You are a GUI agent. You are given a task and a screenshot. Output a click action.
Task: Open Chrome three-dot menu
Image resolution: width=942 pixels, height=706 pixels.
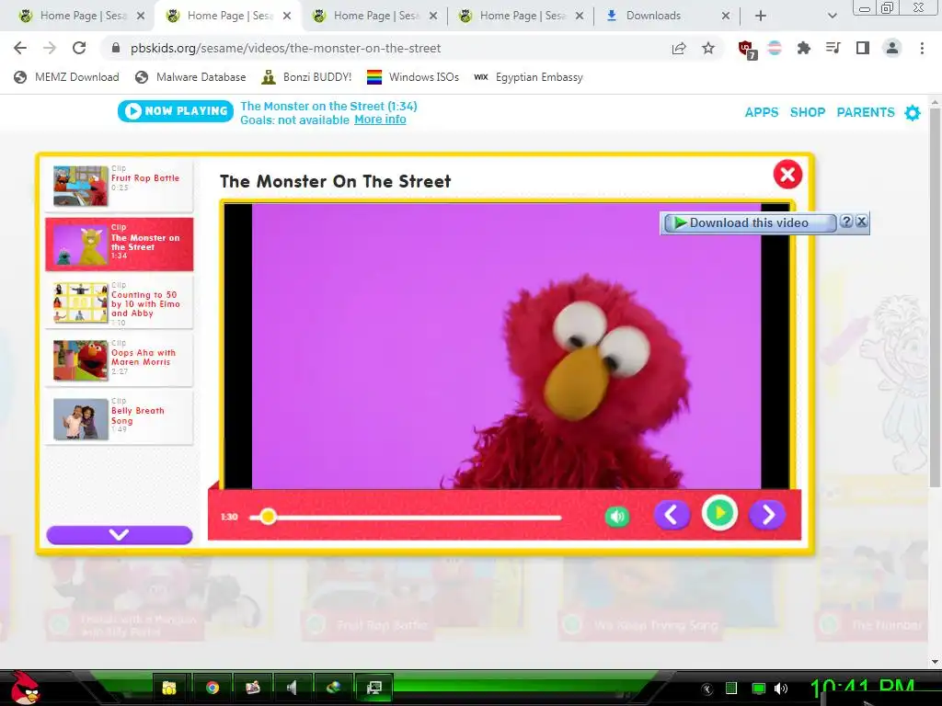[922, 48]
